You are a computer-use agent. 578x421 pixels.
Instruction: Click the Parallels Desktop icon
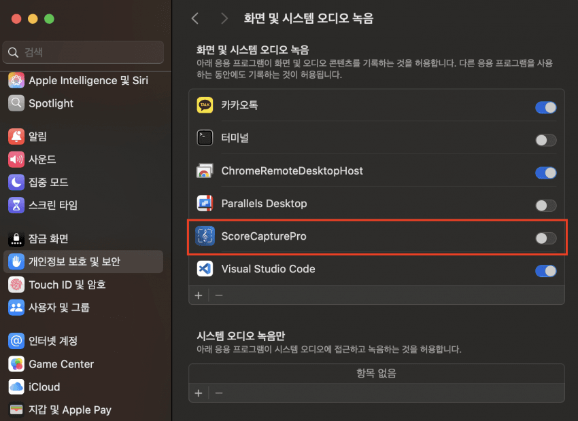[x=205, y=204]
